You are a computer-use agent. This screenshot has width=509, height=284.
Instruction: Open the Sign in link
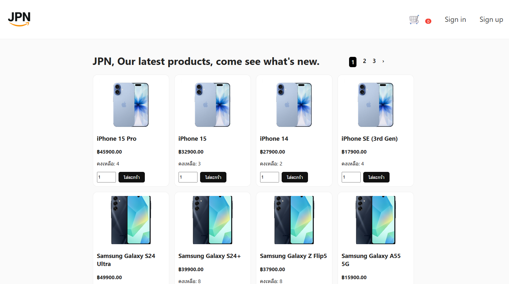[455, 20]
